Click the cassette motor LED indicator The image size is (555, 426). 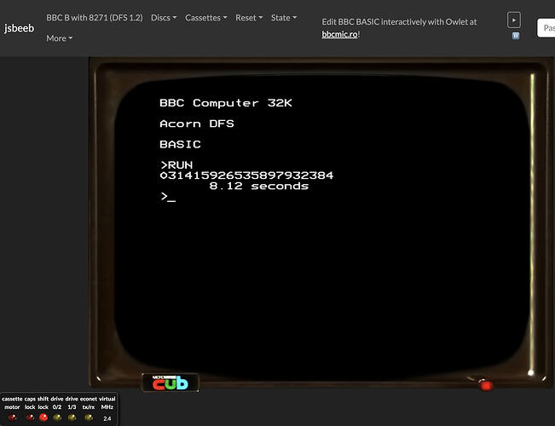pos(12,417)
